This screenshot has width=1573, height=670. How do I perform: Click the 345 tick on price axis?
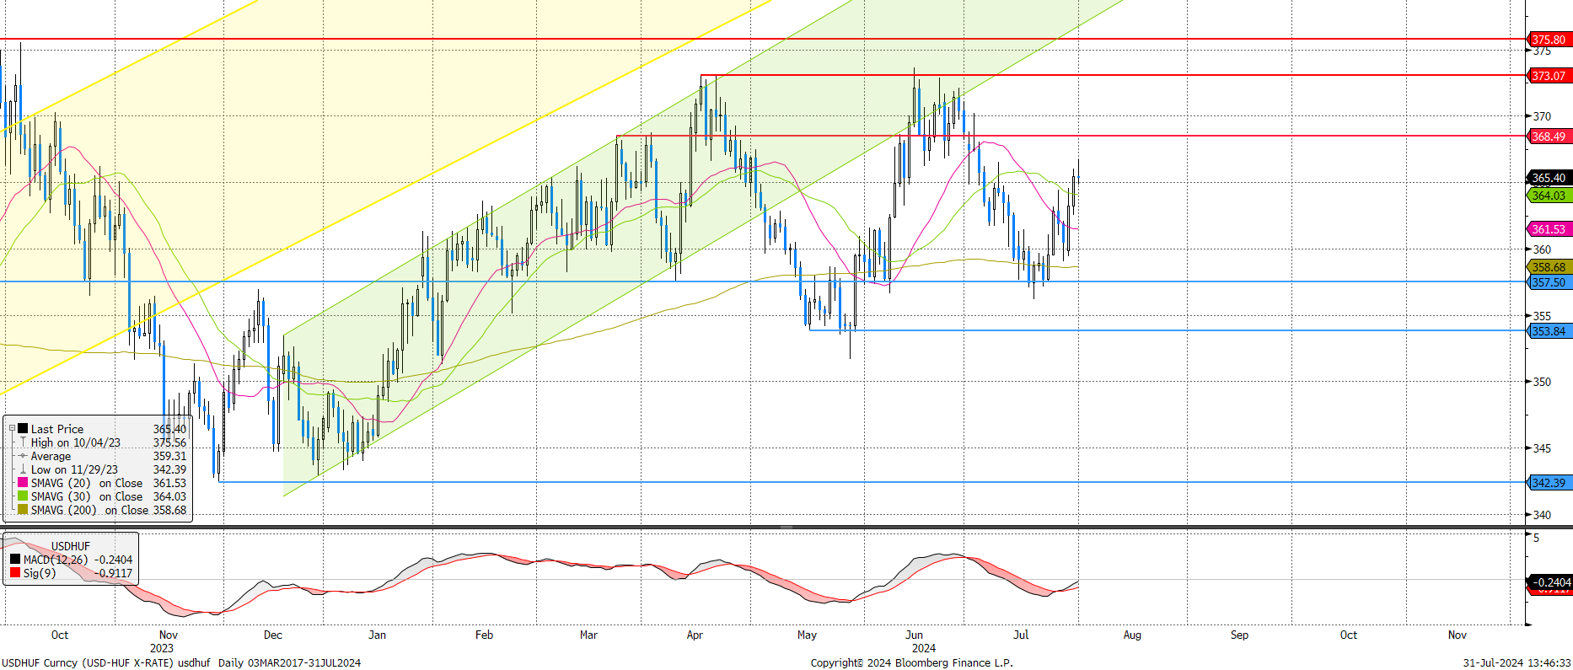coord(1542,448)
